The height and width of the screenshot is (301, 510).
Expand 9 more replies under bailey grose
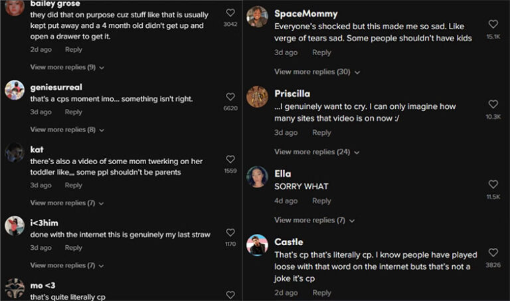pyautogui.click(x=67, y=67)
